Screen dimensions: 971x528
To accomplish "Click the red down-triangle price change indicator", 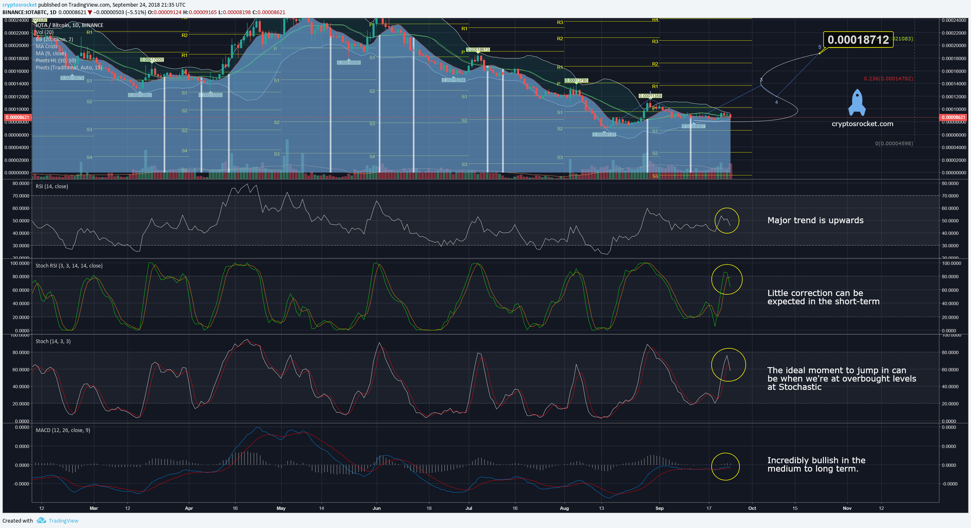I will point(90,12).
